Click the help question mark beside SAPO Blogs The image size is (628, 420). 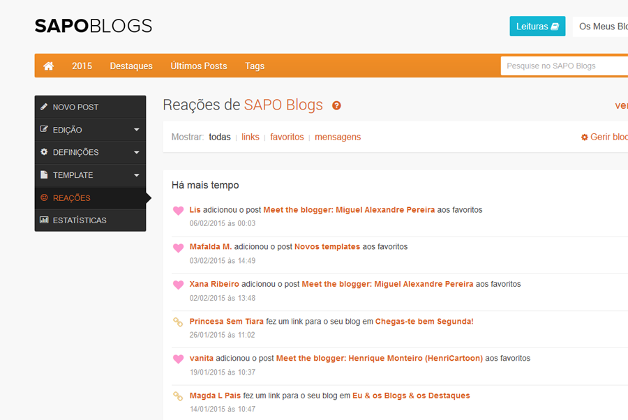[336, 106]
